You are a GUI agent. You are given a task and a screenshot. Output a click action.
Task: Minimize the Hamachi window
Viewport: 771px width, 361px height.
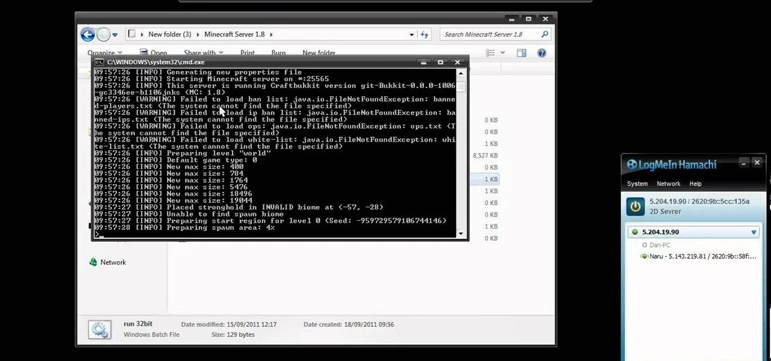[744, 162]
